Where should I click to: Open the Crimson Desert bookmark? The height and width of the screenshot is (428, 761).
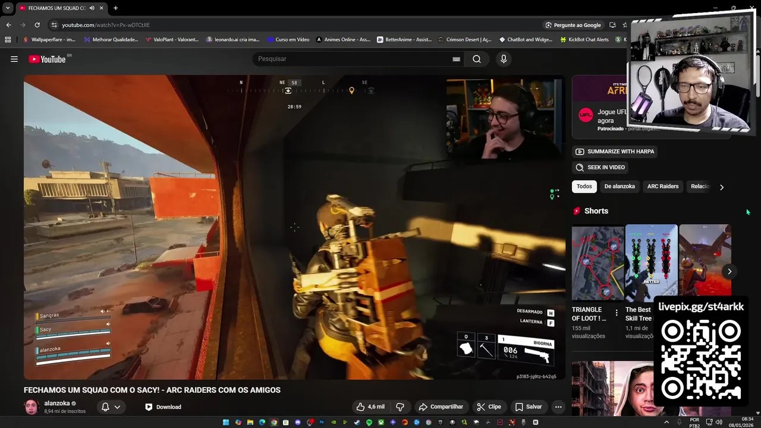465,39
